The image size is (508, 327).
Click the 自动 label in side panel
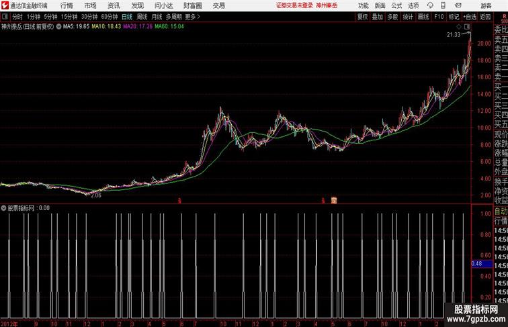[501, 211]
